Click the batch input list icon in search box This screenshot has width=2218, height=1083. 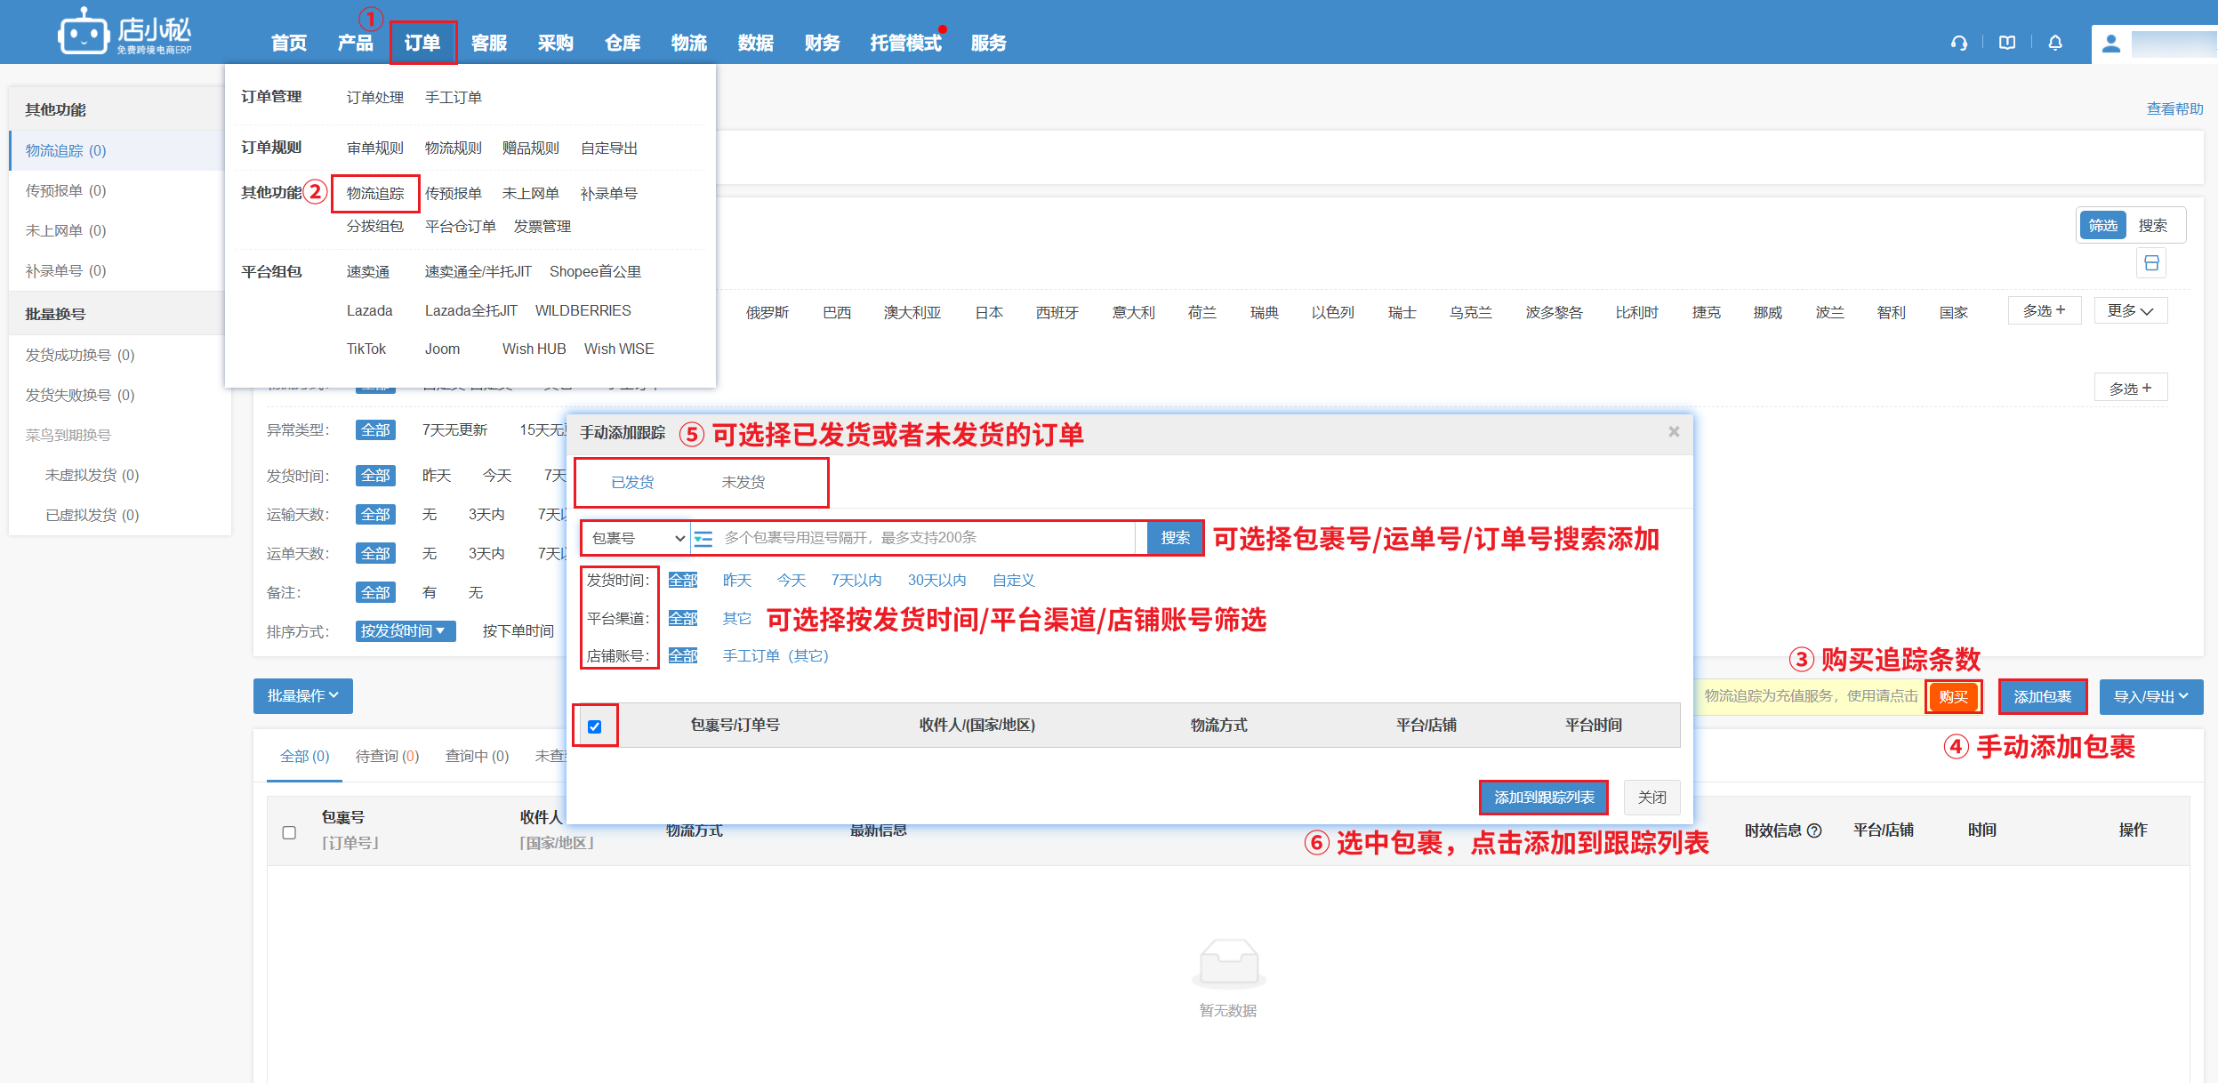point(703,538)
